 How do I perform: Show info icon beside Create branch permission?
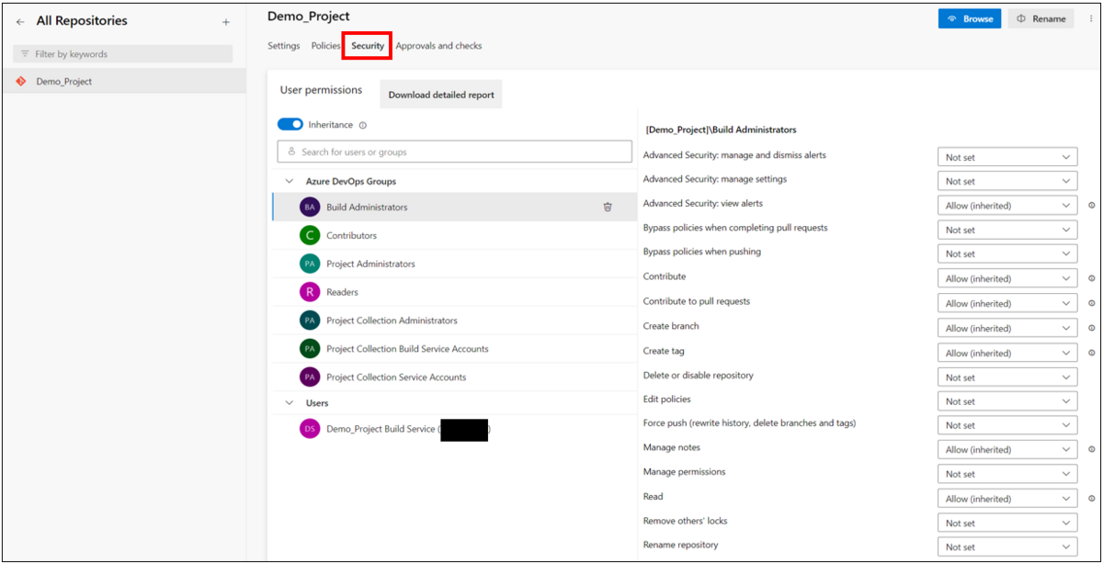[1091, 328]
